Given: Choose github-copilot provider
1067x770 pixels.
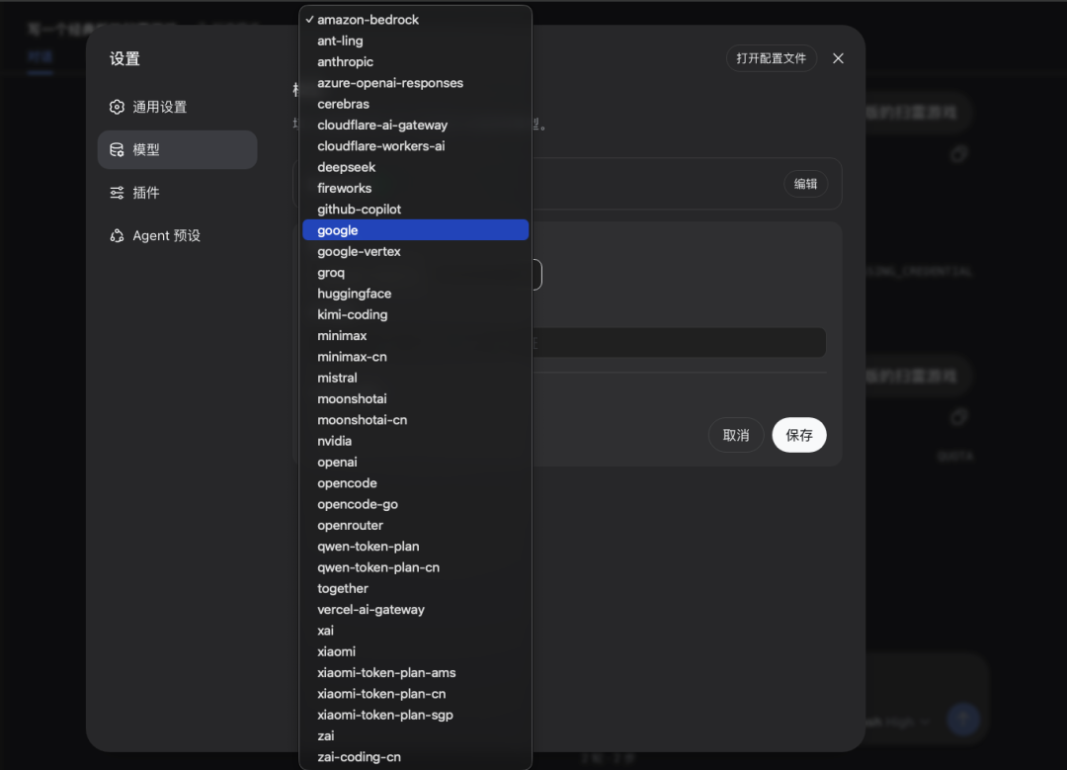Looking at the screenshot, I should 415,210.
